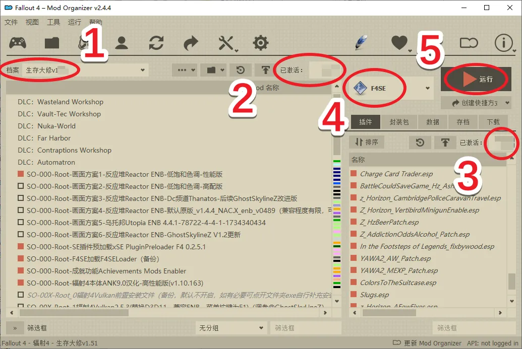
Task: Open the 无分组 grouping dropdown
Action: (231, 328)
